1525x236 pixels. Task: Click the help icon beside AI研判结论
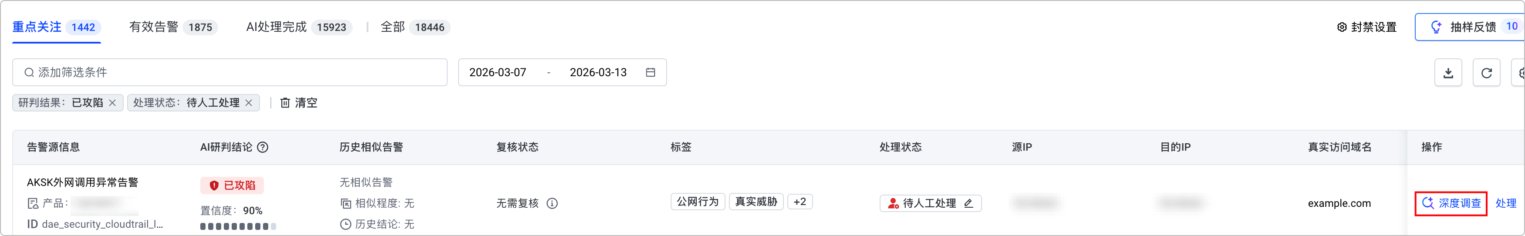point(263,147)
